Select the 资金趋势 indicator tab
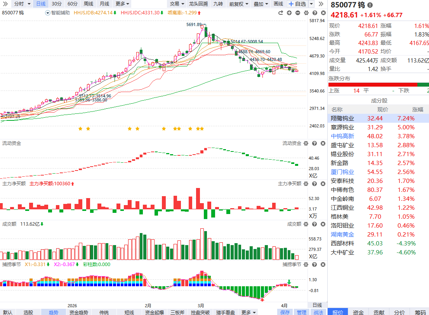The width and height of the screenshot is (429, 315). pos(78,312)
